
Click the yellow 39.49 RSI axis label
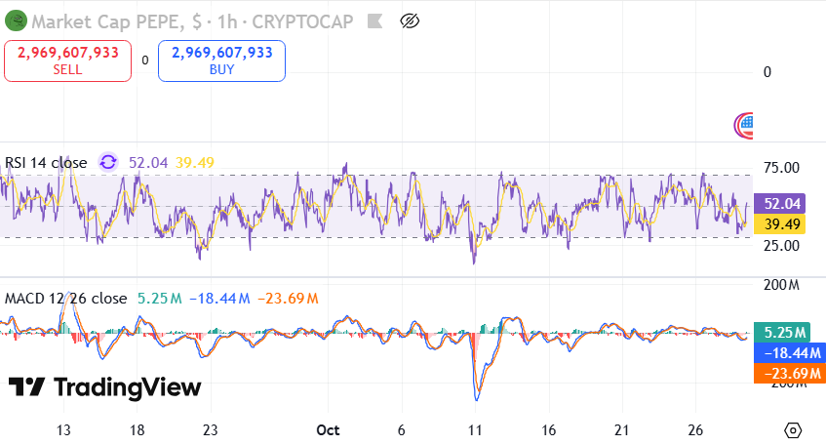click(782, 224)
